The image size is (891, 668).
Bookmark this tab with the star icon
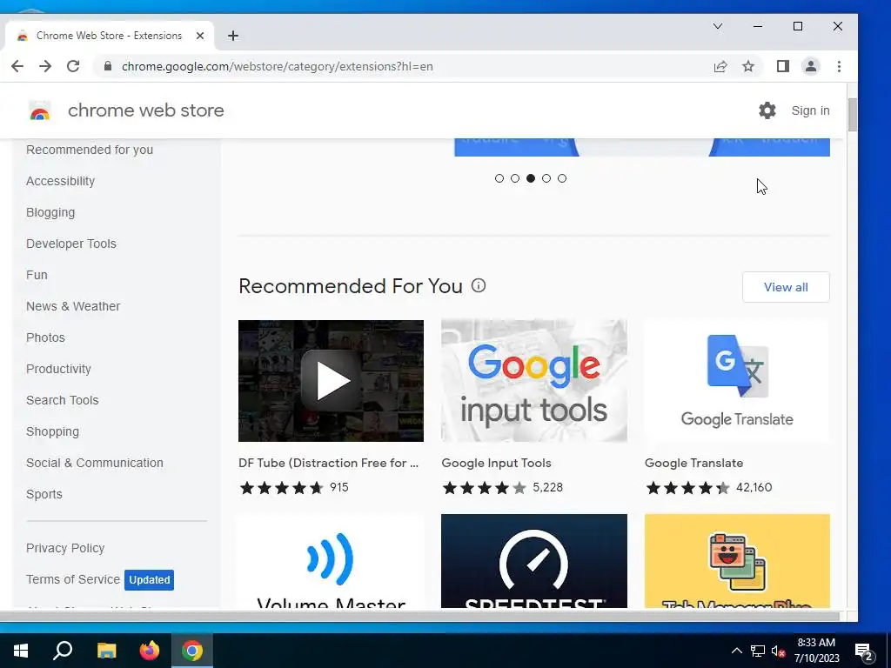[x=748, y=66]
